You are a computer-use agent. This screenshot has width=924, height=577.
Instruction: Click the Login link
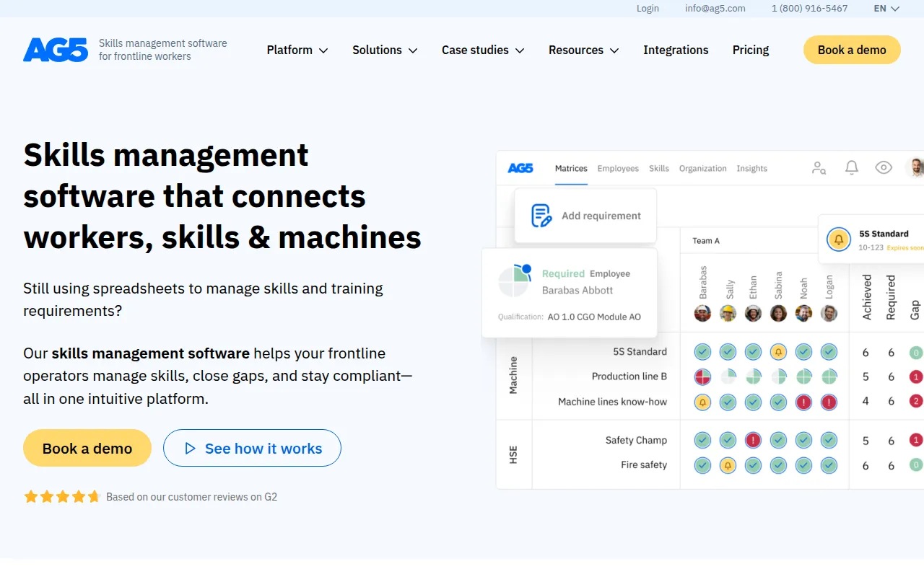[x=648, y=9]
